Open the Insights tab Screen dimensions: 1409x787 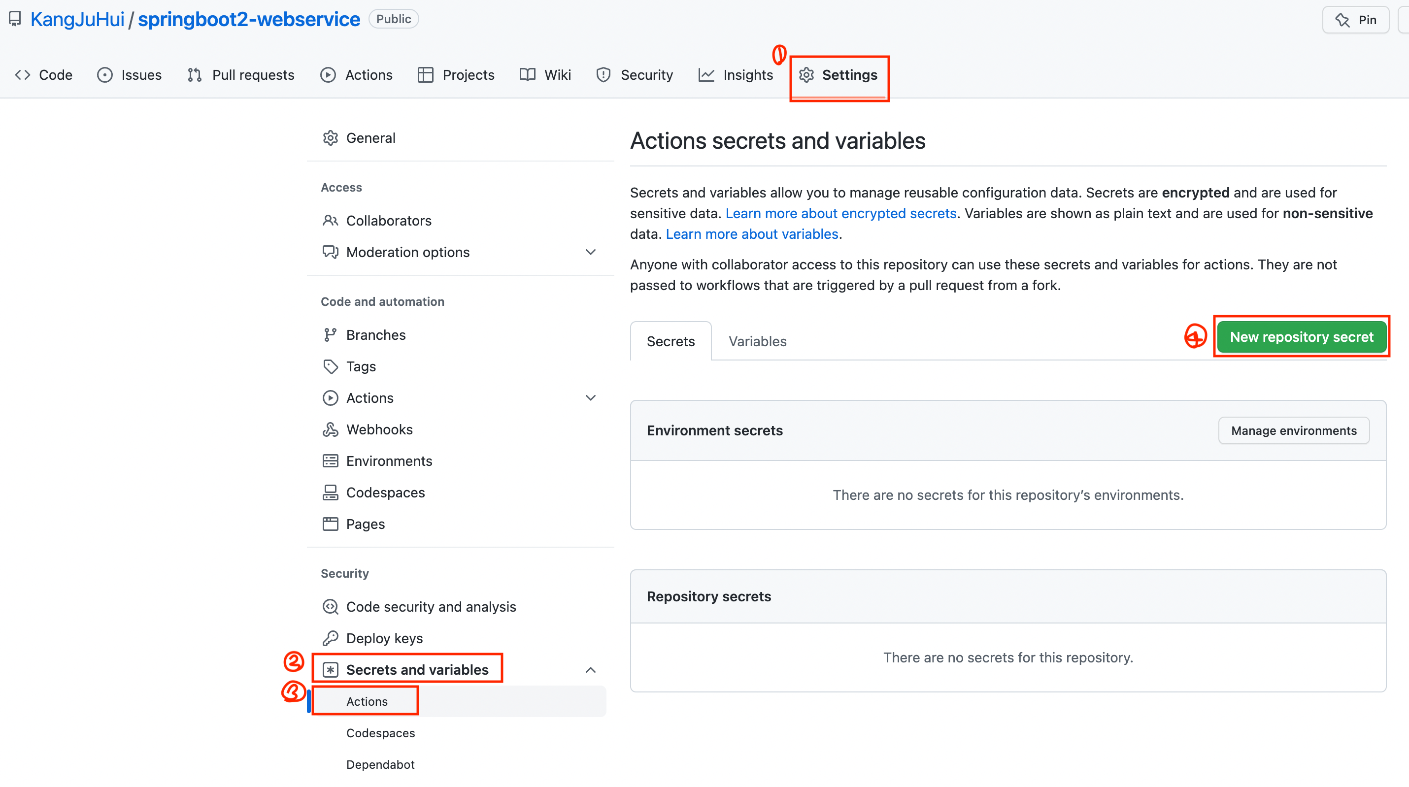pyautogui.click(x=736, y=75)
